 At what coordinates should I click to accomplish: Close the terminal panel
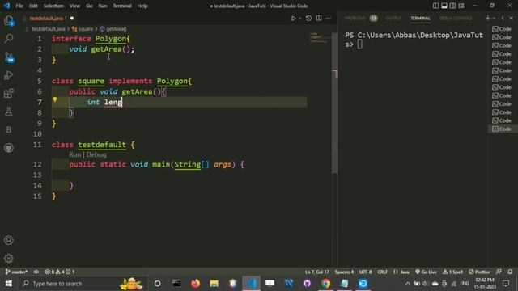pyautogui.click(x=512, y=19)
